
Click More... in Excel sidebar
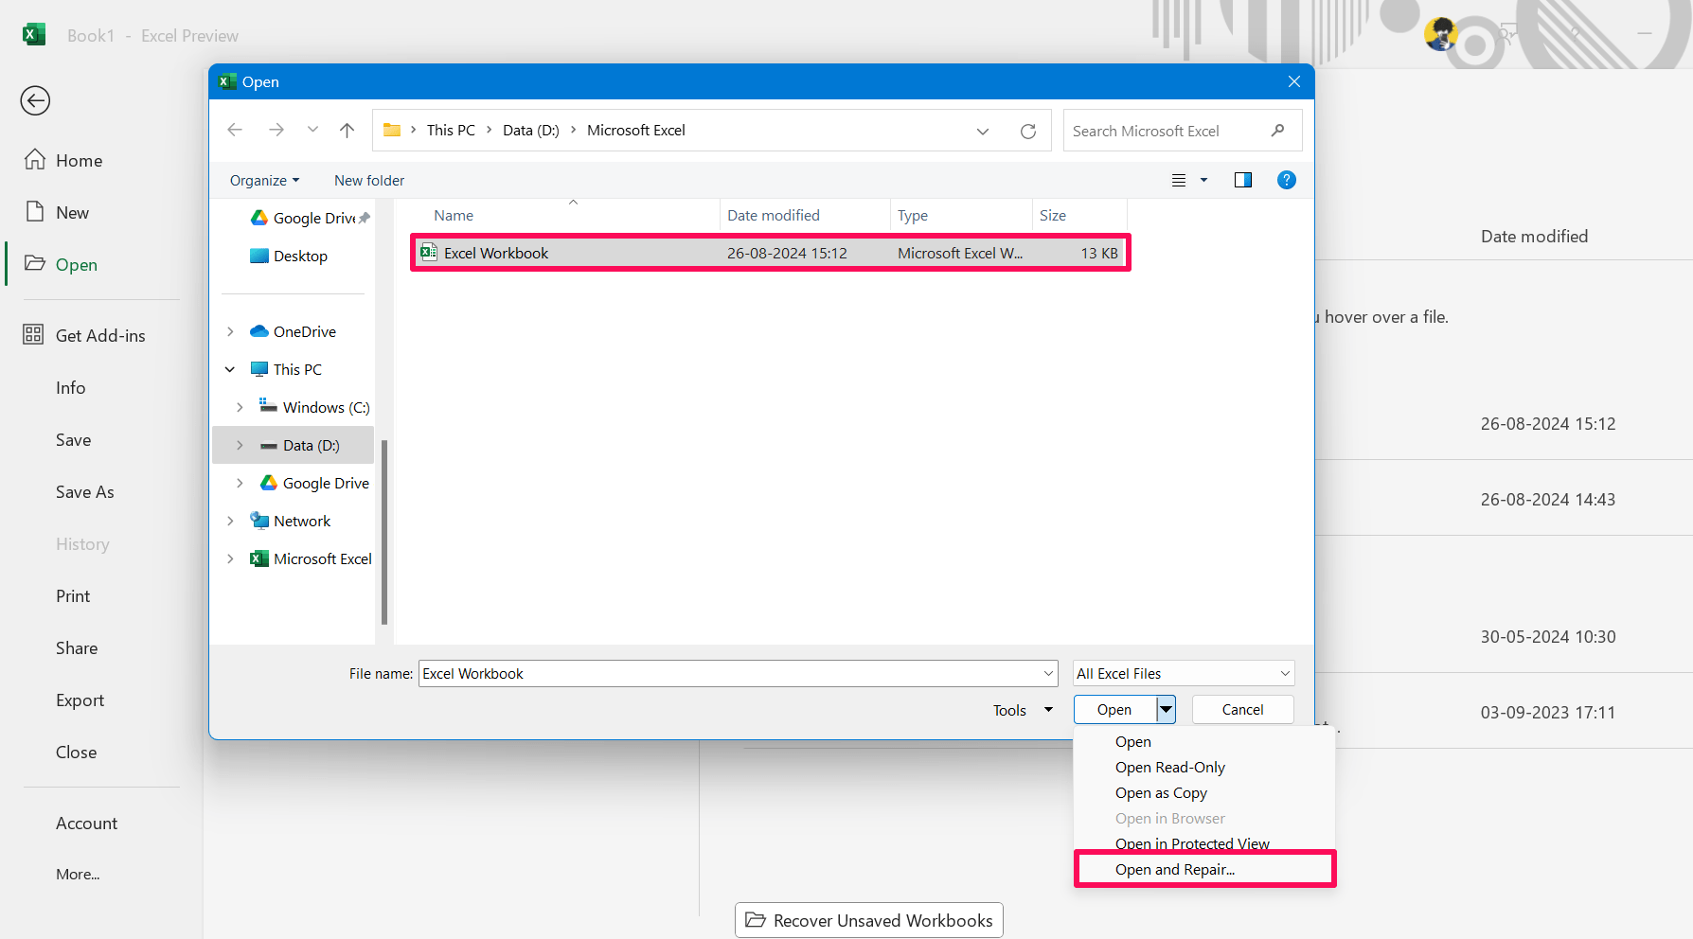[78, 874]
